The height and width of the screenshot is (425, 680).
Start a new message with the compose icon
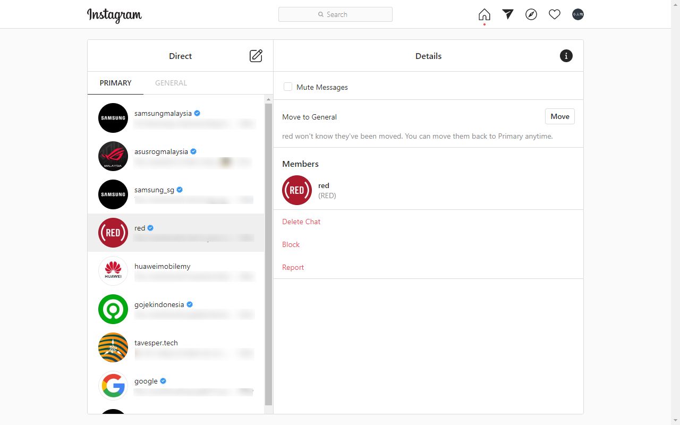point(256,56)
